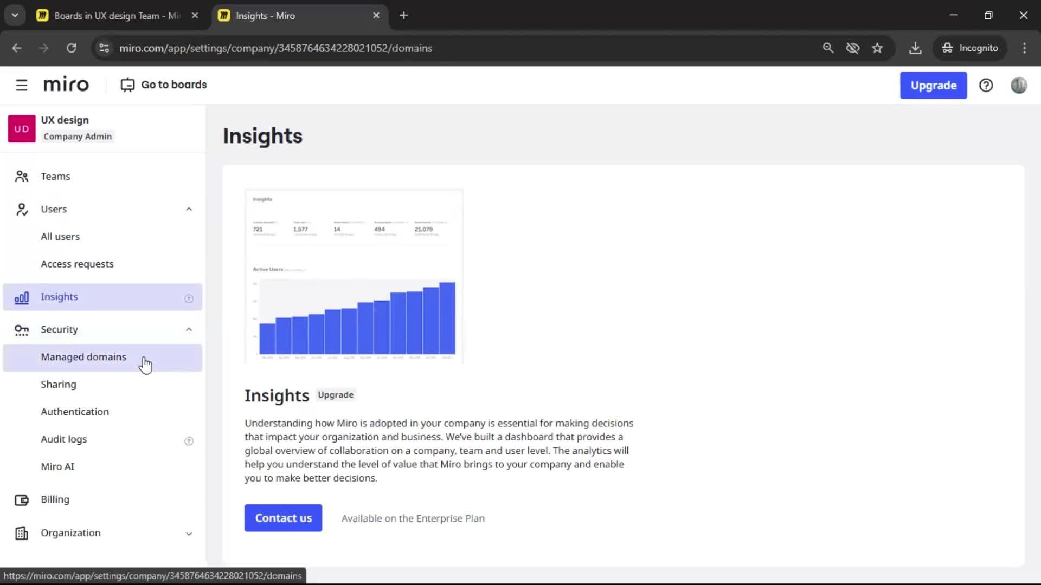Click 'Available on the Enterprise Plan' text
1041x585 pixels.
pyautogui.click(x=413, y=519)
